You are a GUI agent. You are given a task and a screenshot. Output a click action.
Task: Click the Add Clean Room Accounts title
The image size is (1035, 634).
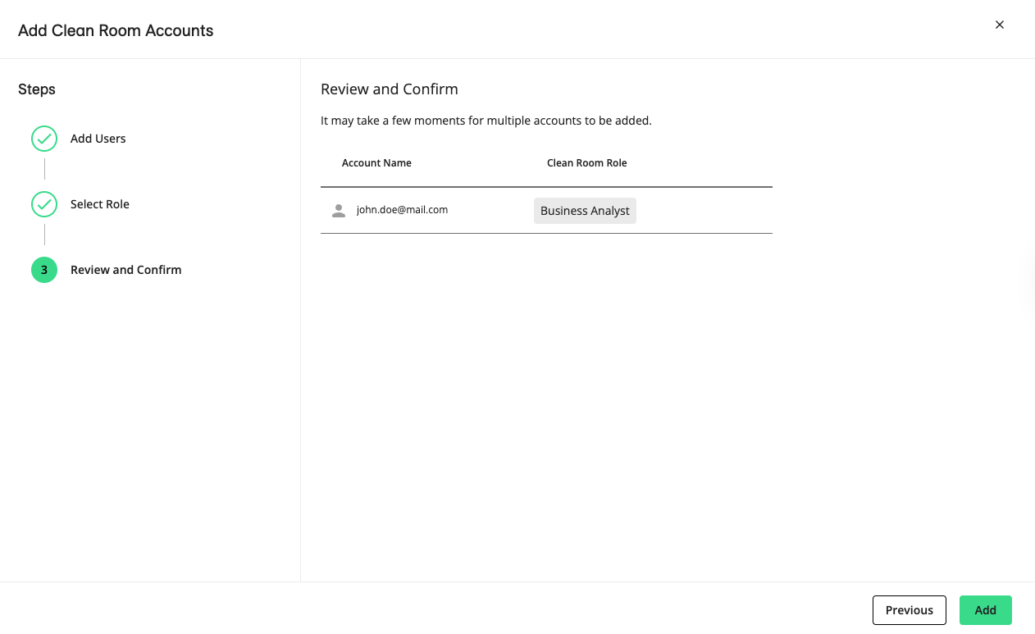[x=116, y=30]
